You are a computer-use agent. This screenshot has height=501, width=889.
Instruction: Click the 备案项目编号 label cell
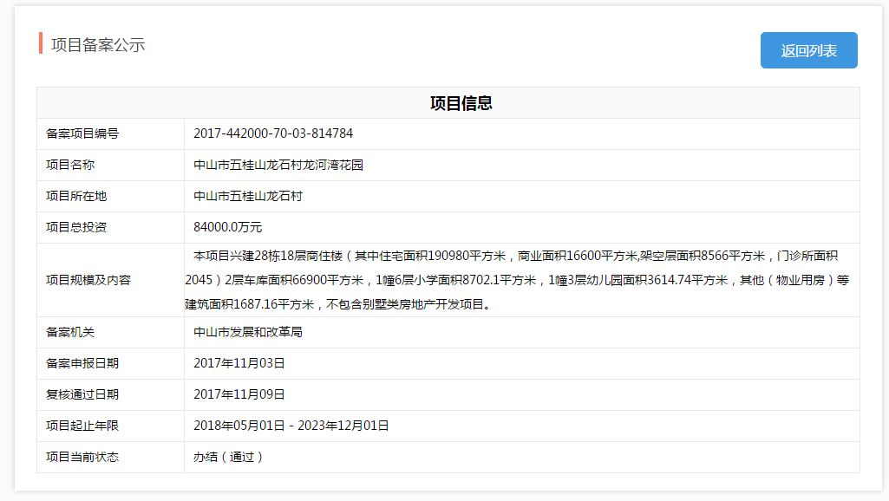(x=110, y=133)
